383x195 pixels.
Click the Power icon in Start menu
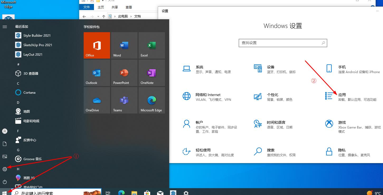5,182
